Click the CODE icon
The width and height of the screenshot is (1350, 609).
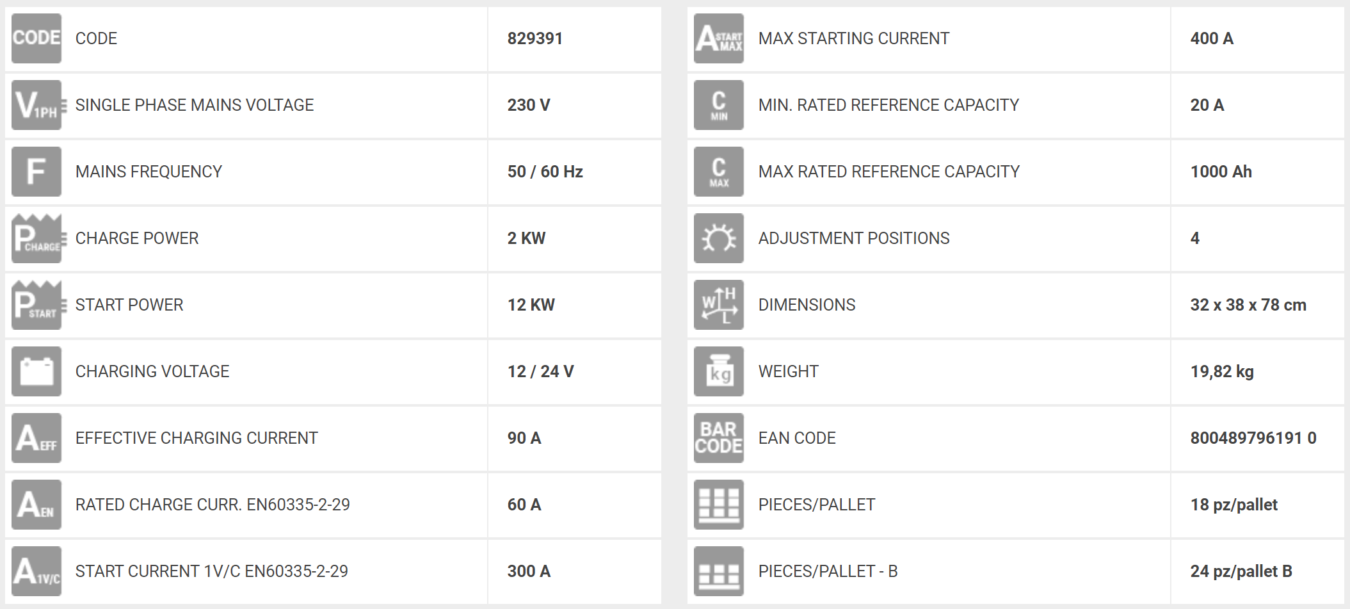(x=36, y=38)
